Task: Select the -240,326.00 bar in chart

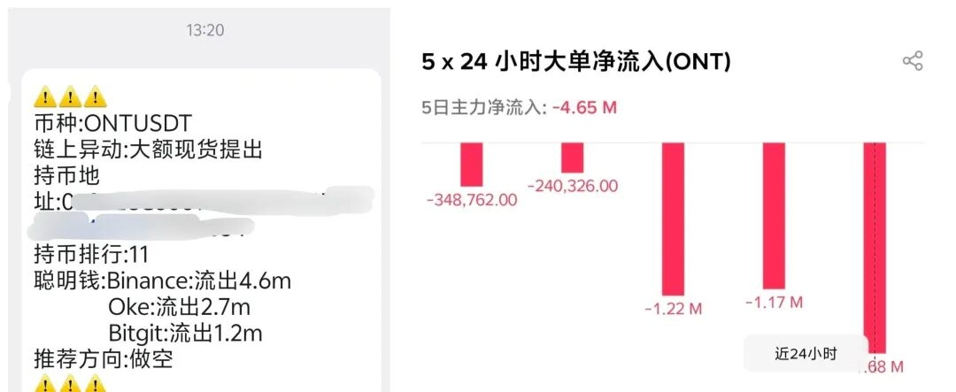Action: [x=572, y=158]
